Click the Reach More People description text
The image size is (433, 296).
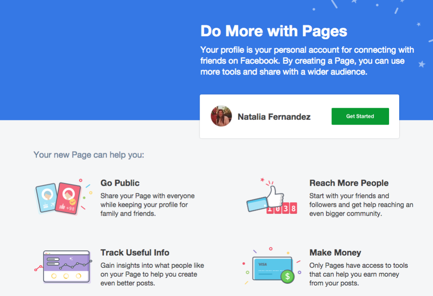[x=361, y=205]
